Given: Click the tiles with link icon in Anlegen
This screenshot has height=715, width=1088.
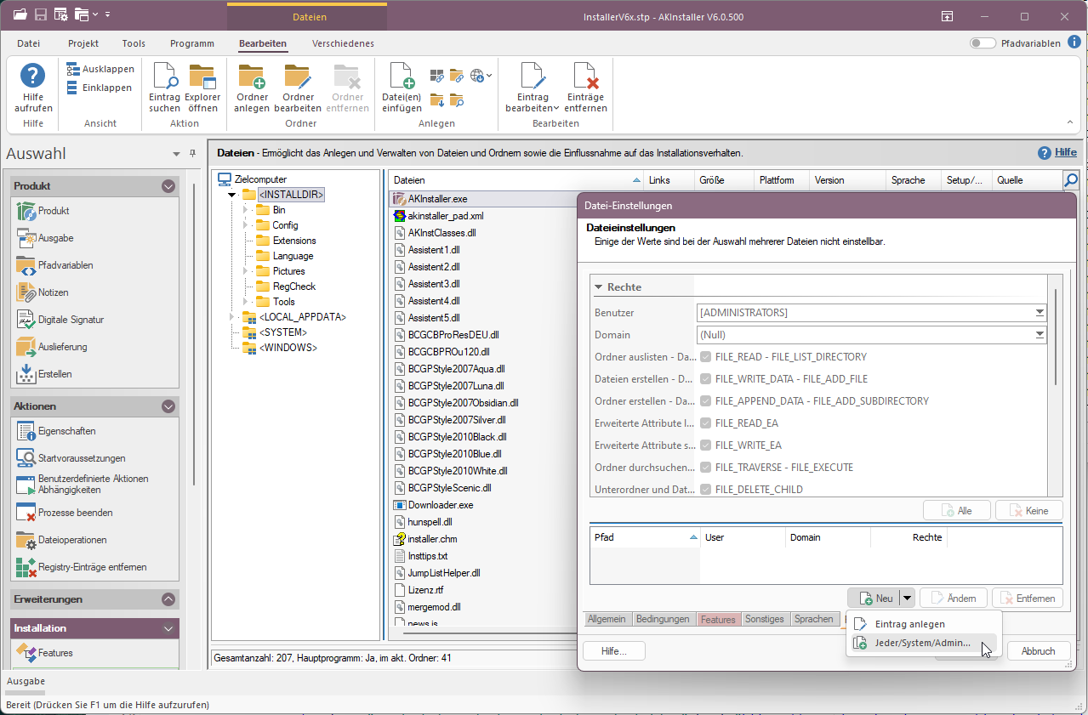Looking at the screenshot, I should pos(437,76).
